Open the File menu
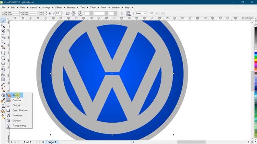This screenshot has width=257, height=144. point(4,8)
